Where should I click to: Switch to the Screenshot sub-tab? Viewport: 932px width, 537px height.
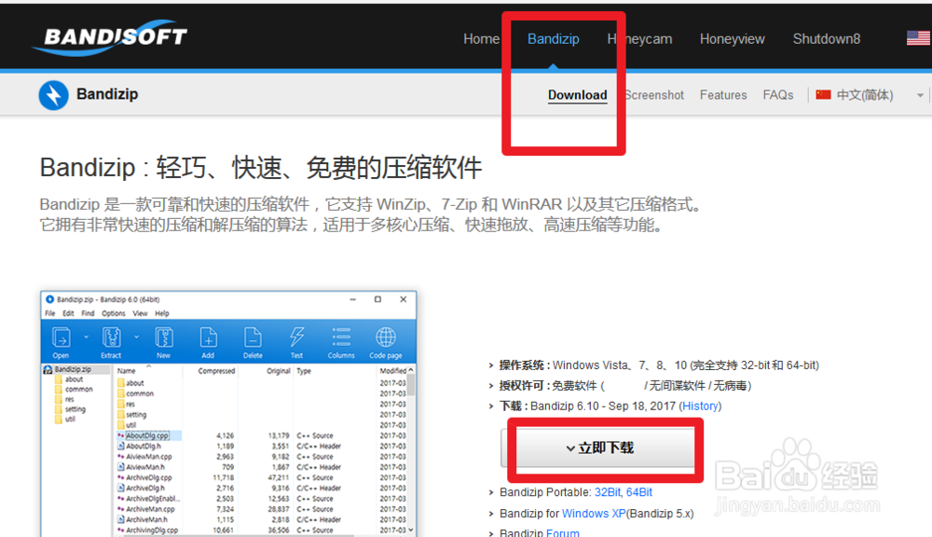(654, 95)
